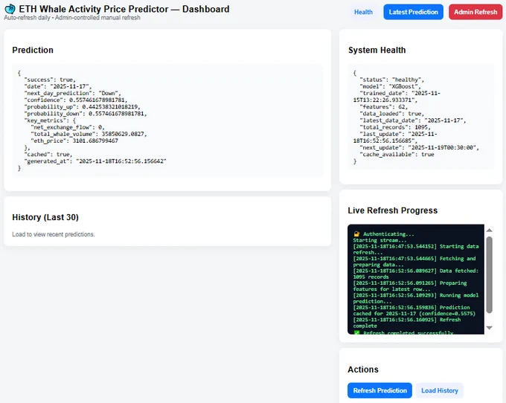506x403 pixels.
Task: Click the "total_whale_volume" value line
Action: point(89,134)
